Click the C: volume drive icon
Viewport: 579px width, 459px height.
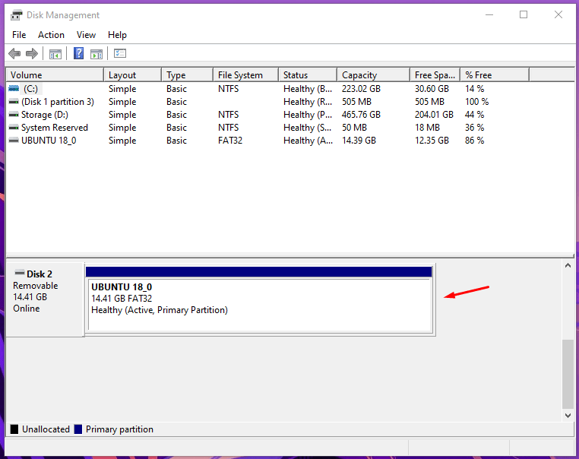[x=14, y=89]
